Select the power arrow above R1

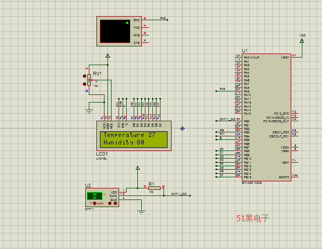[137, 168]
